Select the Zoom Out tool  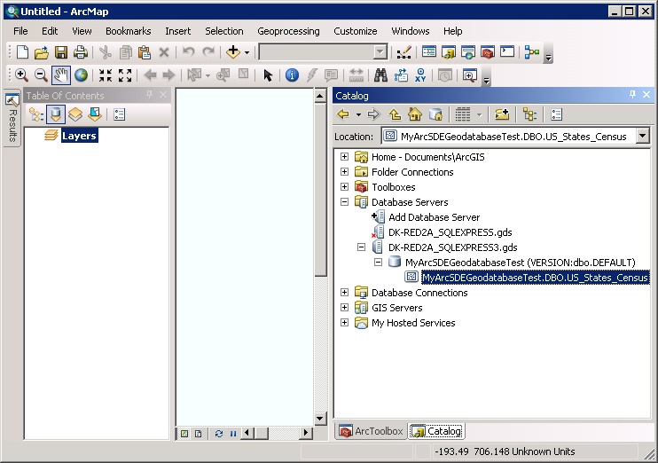pos(41,75)
